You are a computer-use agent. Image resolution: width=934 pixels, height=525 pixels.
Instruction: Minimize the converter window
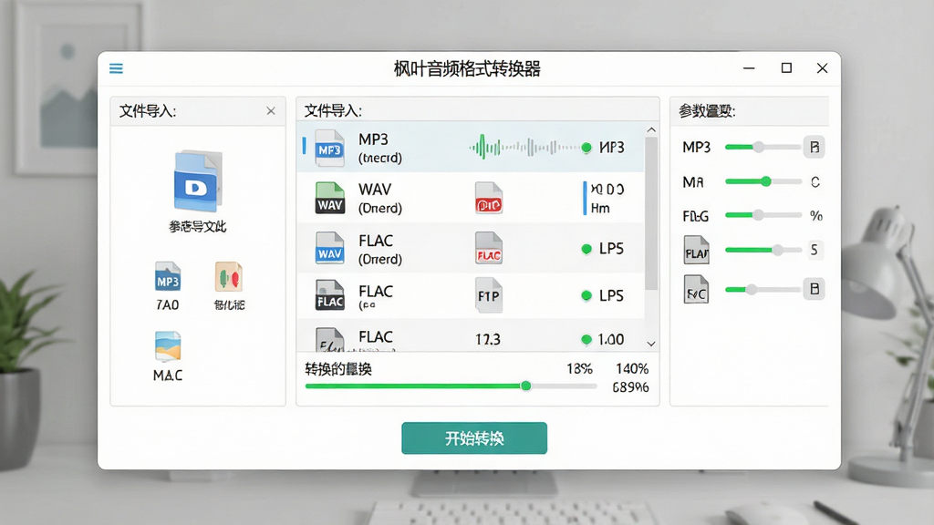click(x=749, y=68)
